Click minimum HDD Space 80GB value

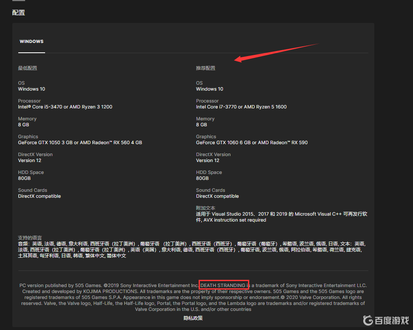coord(24,178)
